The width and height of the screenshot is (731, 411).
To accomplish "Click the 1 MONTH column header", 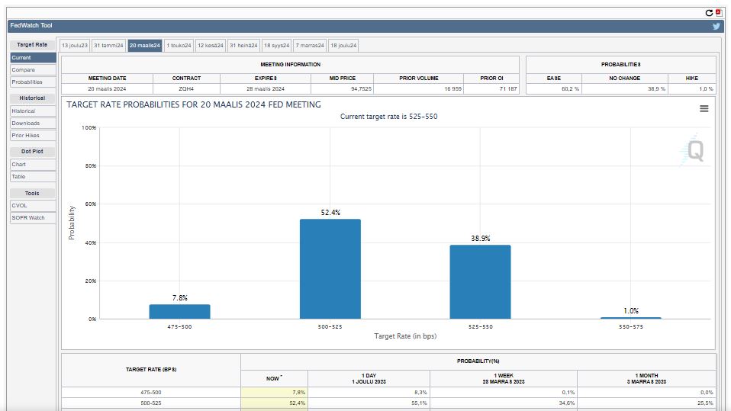I will (646, 378).
